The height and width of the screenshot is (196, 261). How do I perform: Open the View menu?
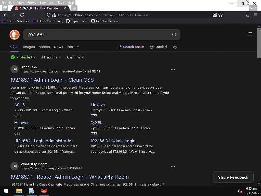(x=20, y=3)
